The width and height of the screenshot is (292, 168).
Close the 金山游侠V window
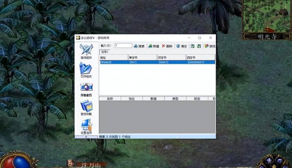210,38
